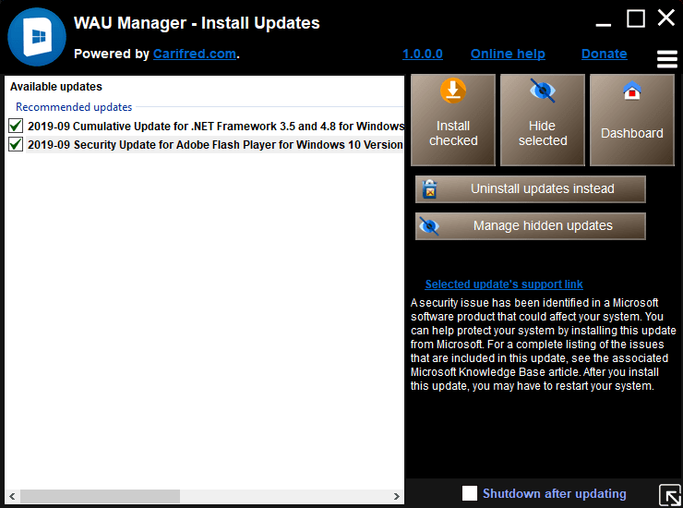This screenshot has height=508, width=683.
Task: Open the Online help link
Action: (508, 54)
